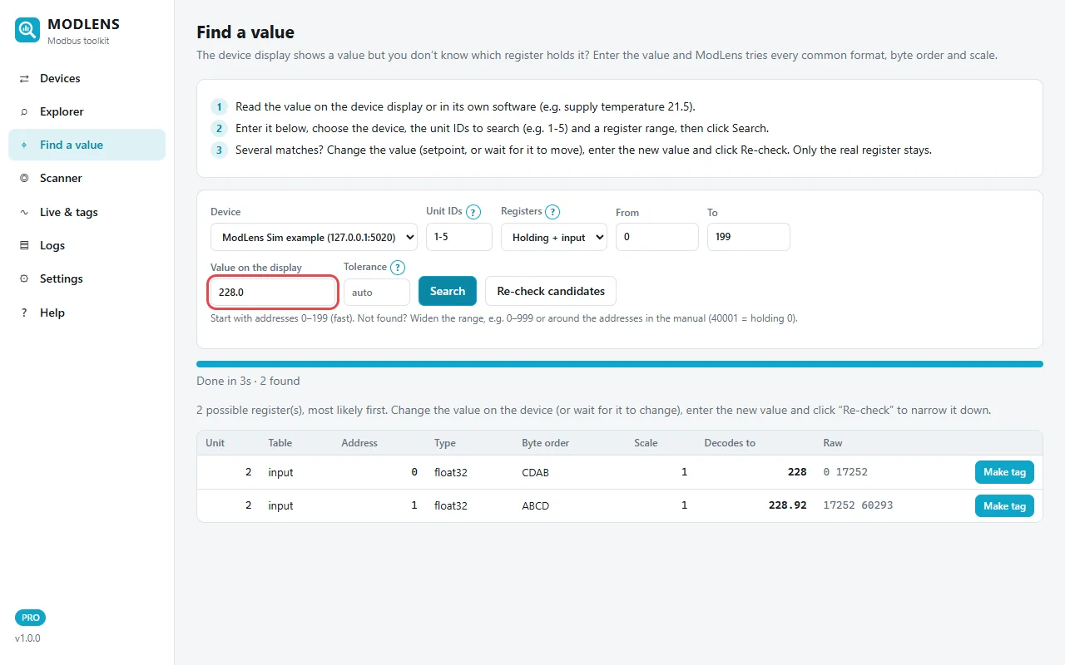Image resolution: width=1065 pixels, height=665 pixels.
Task: Click the Logs list icon
Action: pos(24,245)
